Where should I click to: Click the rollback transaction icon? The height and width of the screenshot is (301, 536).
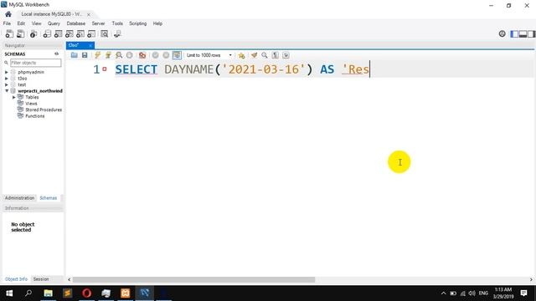(166, 55)
